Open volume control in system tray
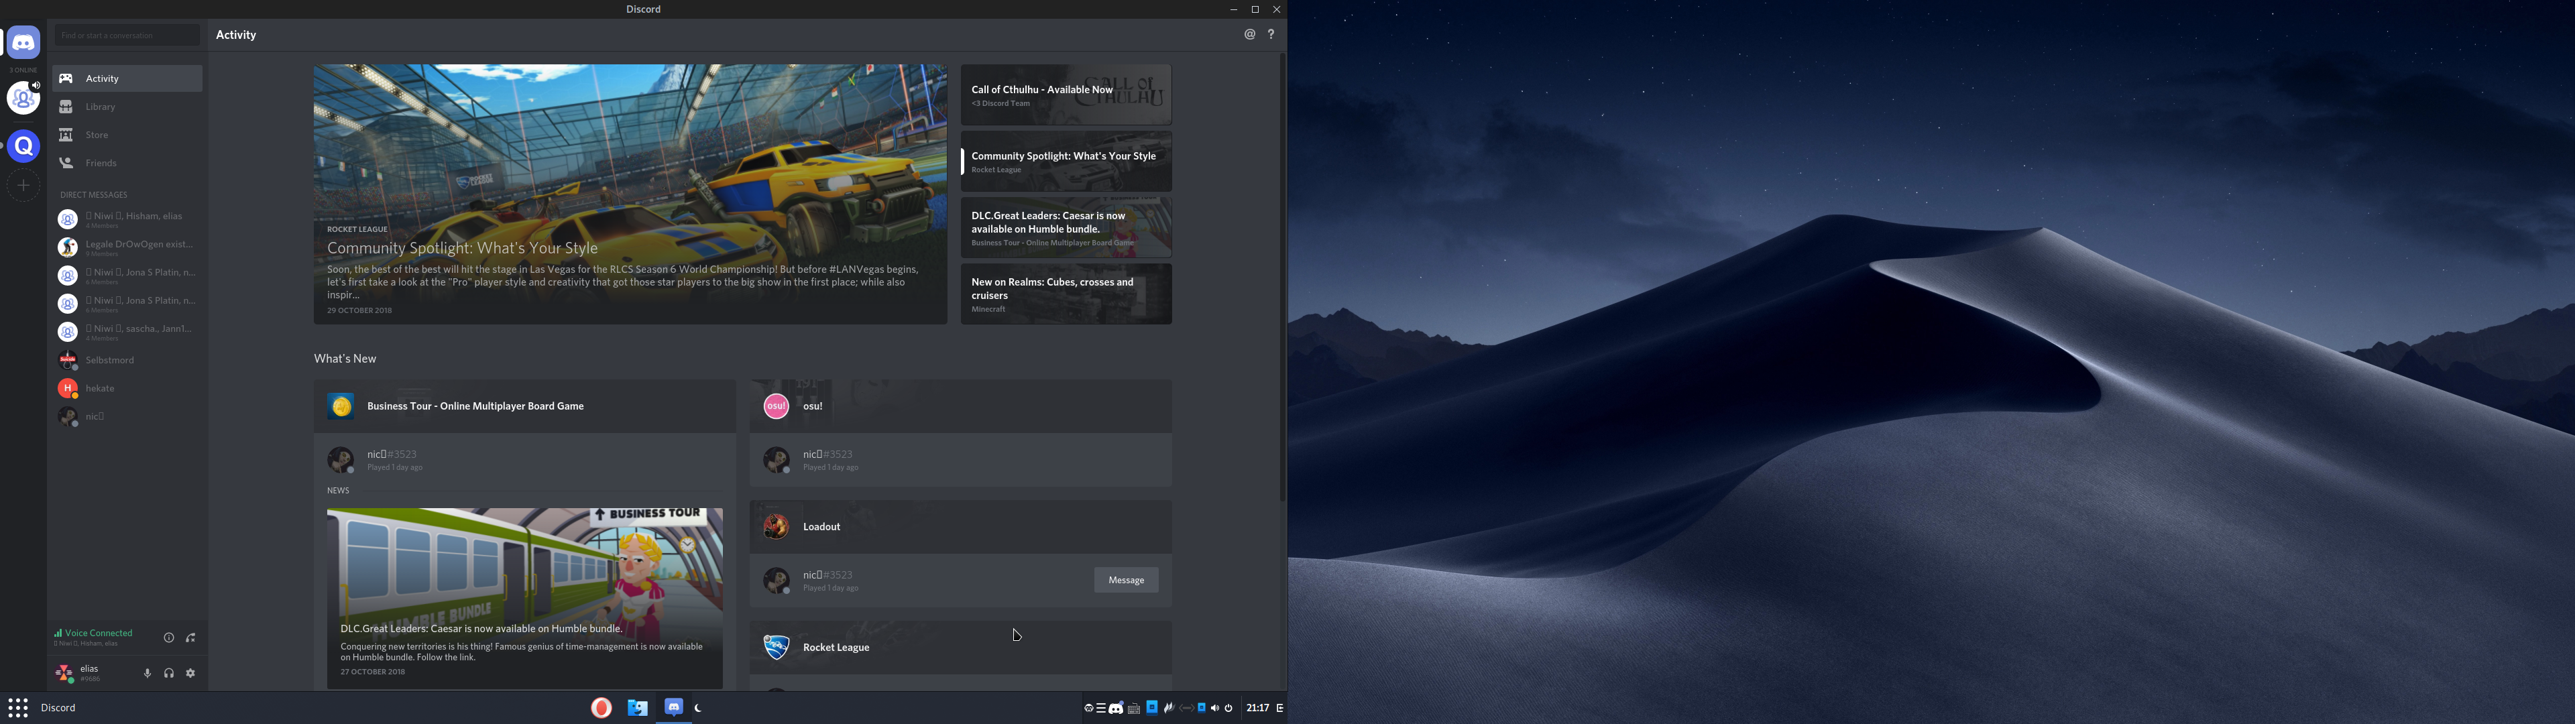 click(x=1214, y=708)
